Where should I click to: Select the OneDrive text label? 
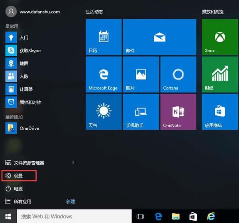click(x=29, y=128)
